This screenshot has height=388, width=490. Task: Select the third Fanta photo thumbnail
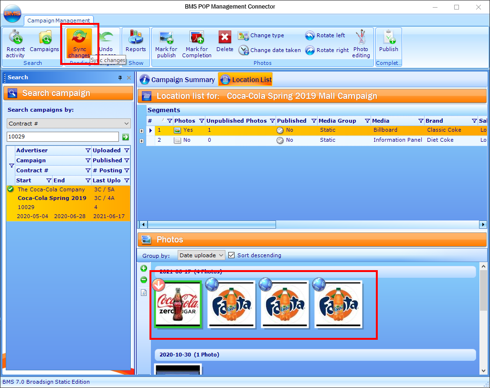[338, 304]
